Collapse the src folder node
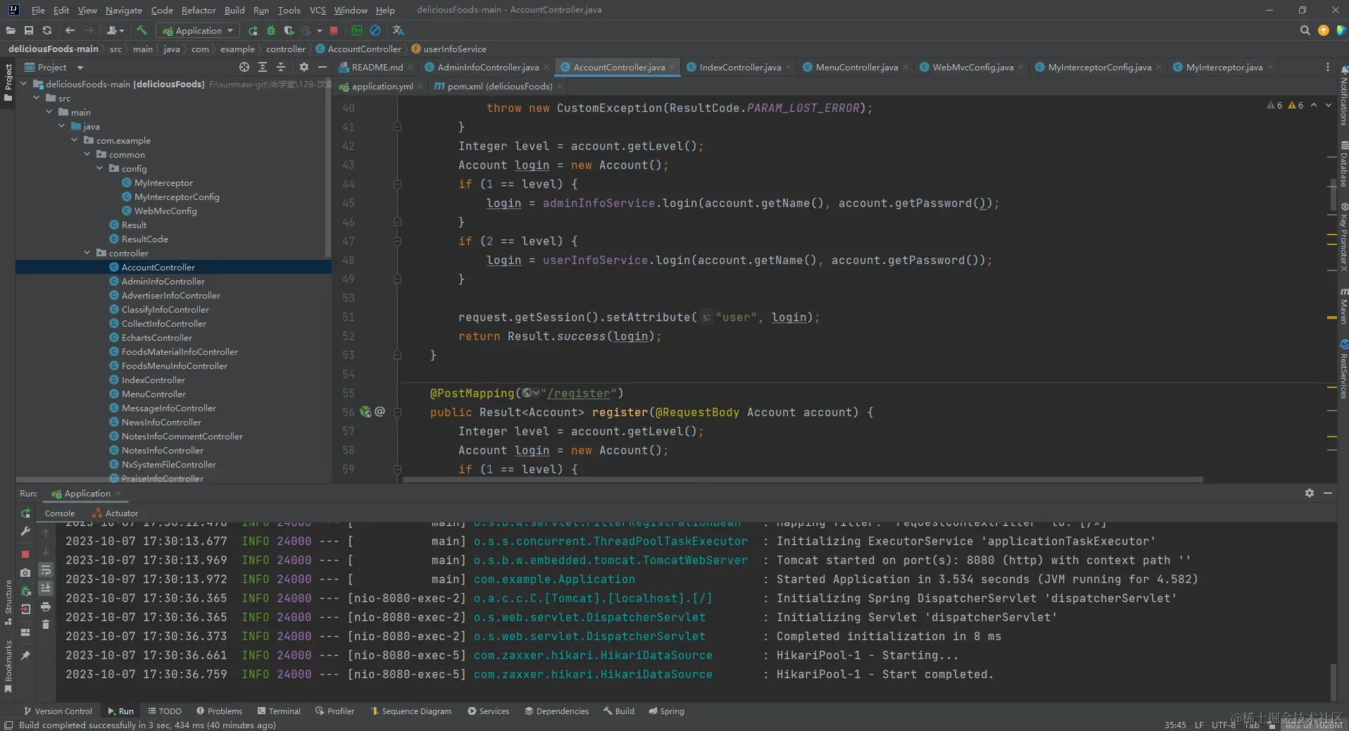Image resolution: width=1349 pixels, height=731 pixels. pyautogui.click(x=37, y=98)
